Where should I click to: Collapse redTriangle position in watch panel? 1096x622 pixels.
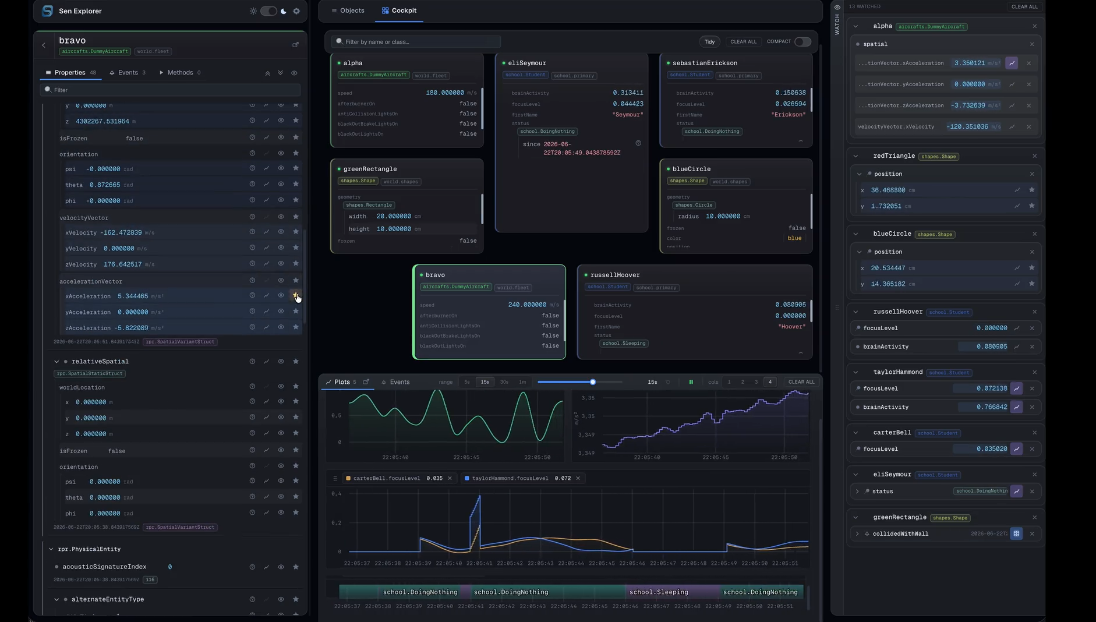[859, 174]
